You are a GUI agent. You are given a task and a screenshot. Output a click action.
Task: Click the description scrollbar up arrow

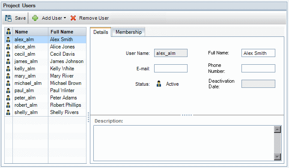[x=277, y=129]
